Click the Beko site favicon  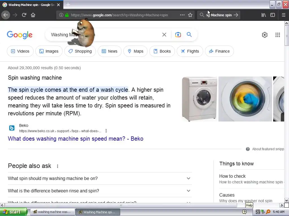pos(12,128)
